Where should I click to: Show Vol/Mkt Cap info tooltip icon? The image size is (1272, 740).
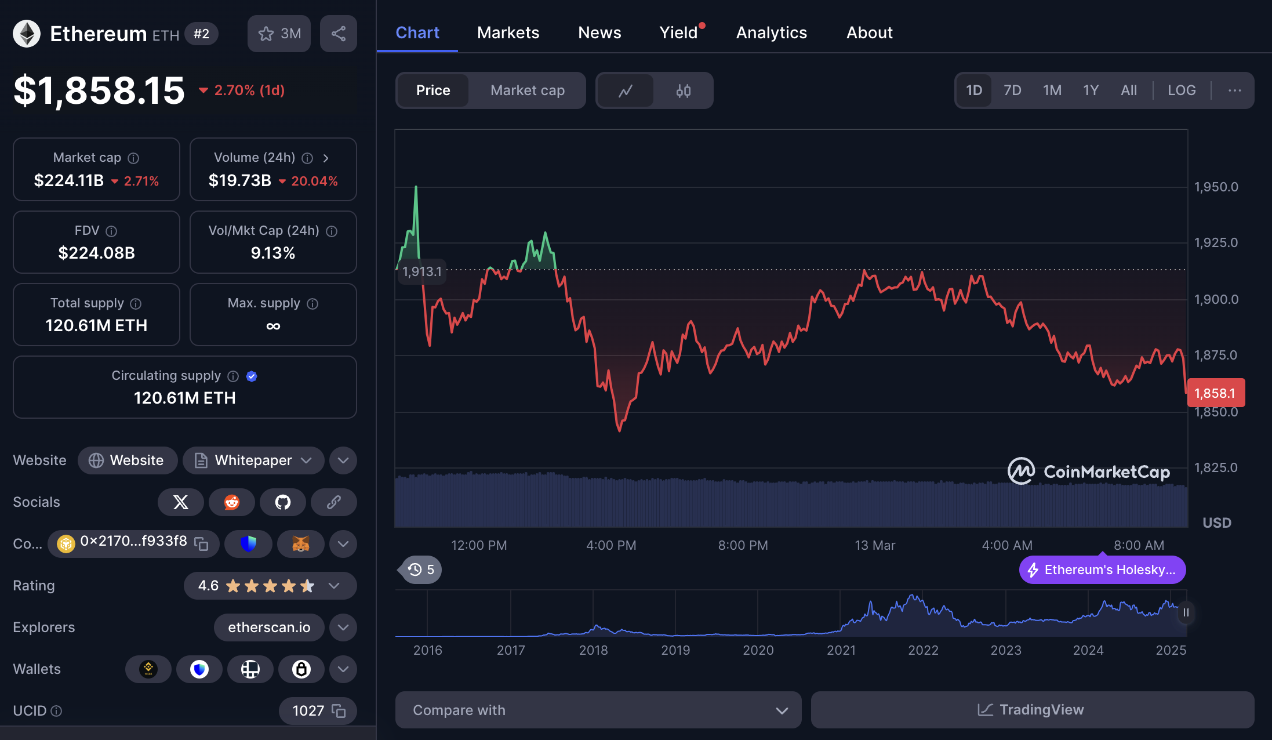point(332,231)
